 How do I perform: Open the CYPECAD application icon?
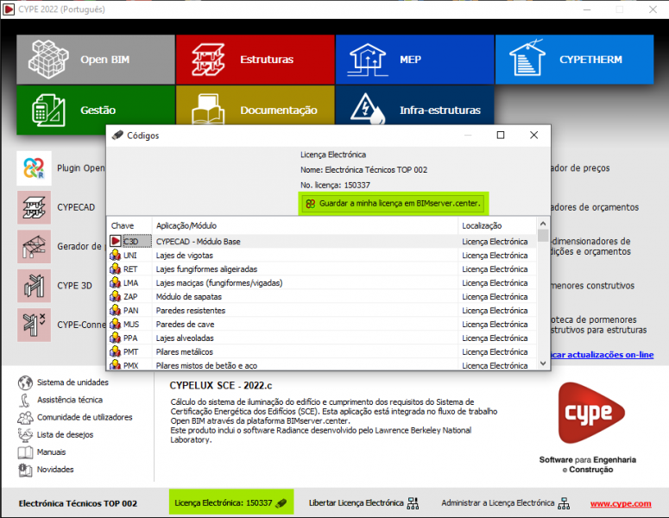pyautogui.click(x=34, y=207)
